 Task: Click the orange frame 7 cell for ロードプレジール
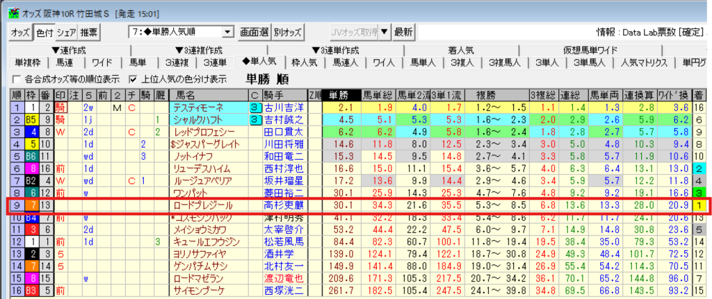pyautogui.click(x=31, y=205)
